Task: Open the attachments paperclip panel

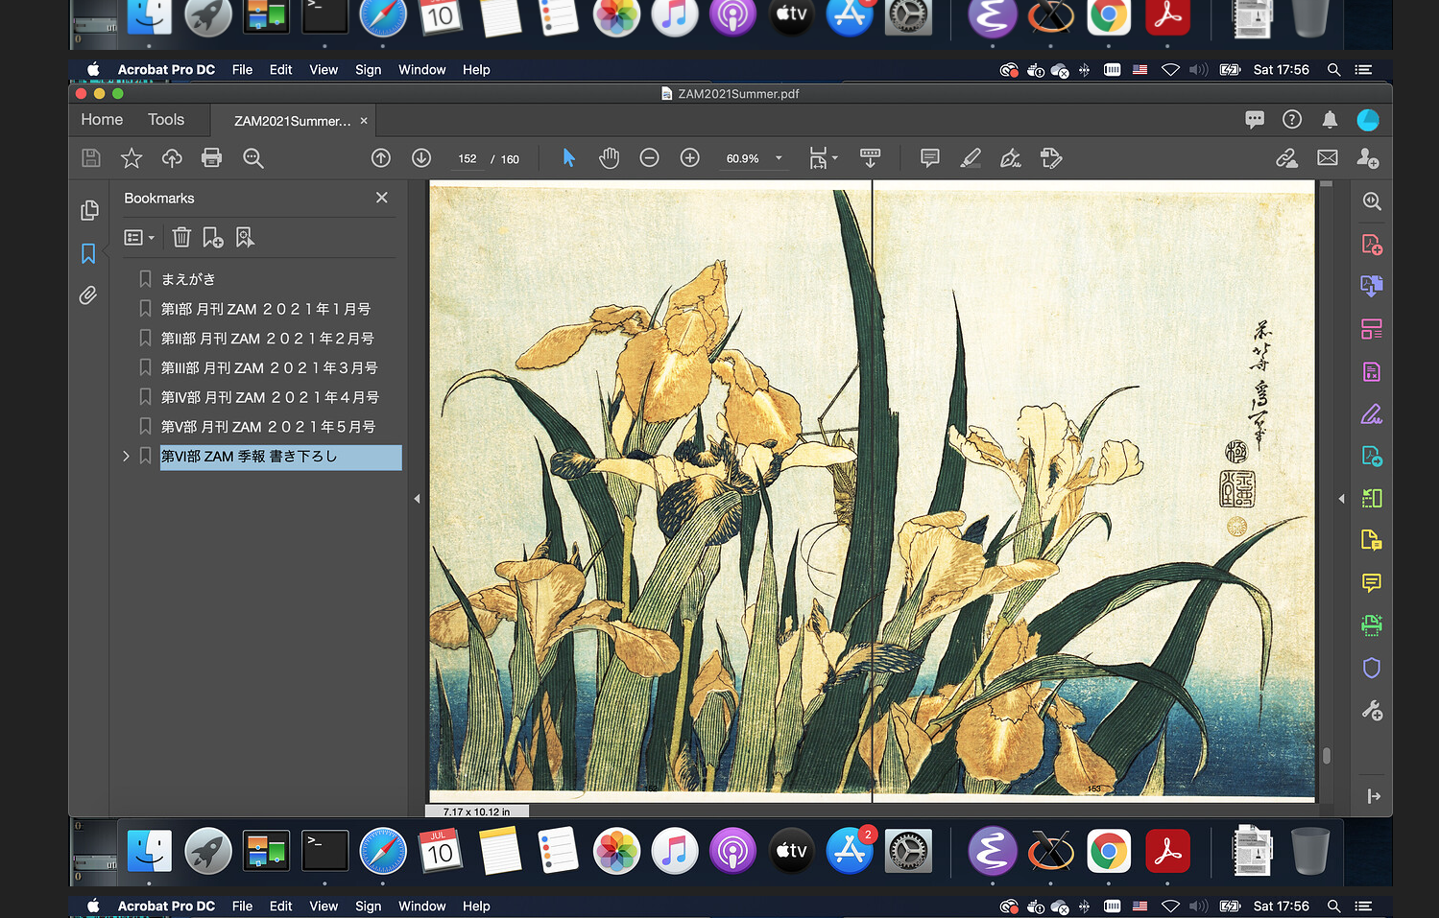Action: click(88, 295)
